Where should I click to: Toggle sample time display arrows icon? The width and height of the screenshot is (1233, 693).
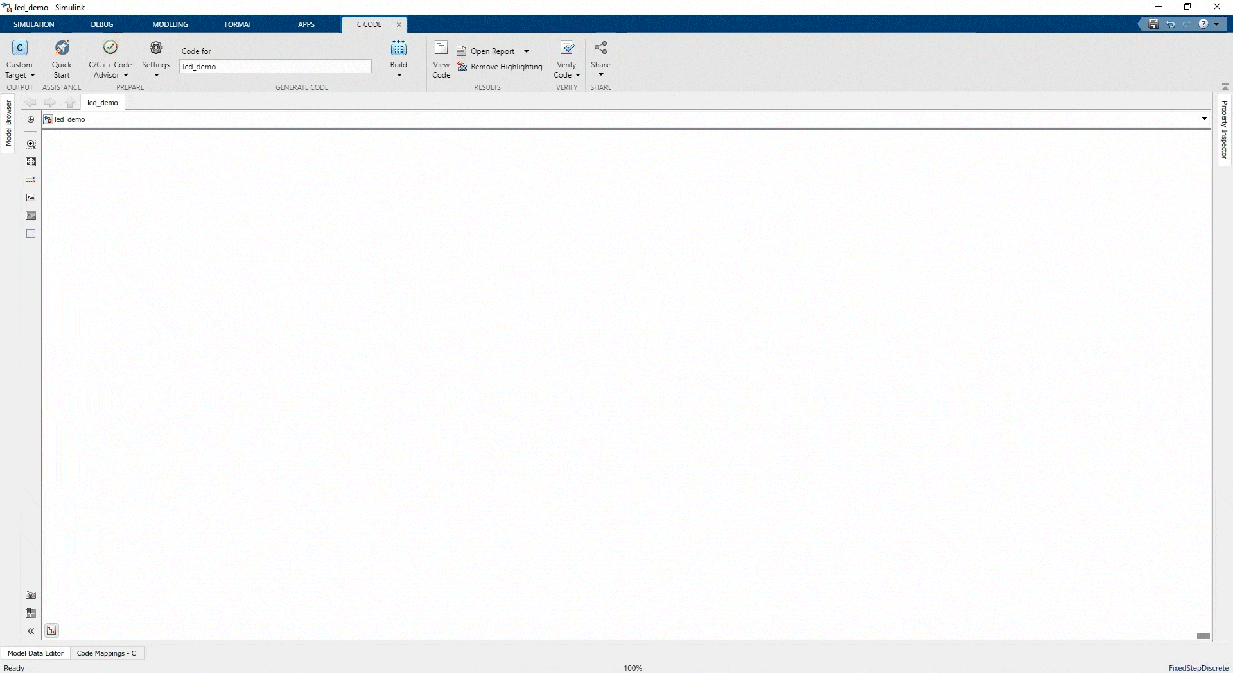pos(31,180)
